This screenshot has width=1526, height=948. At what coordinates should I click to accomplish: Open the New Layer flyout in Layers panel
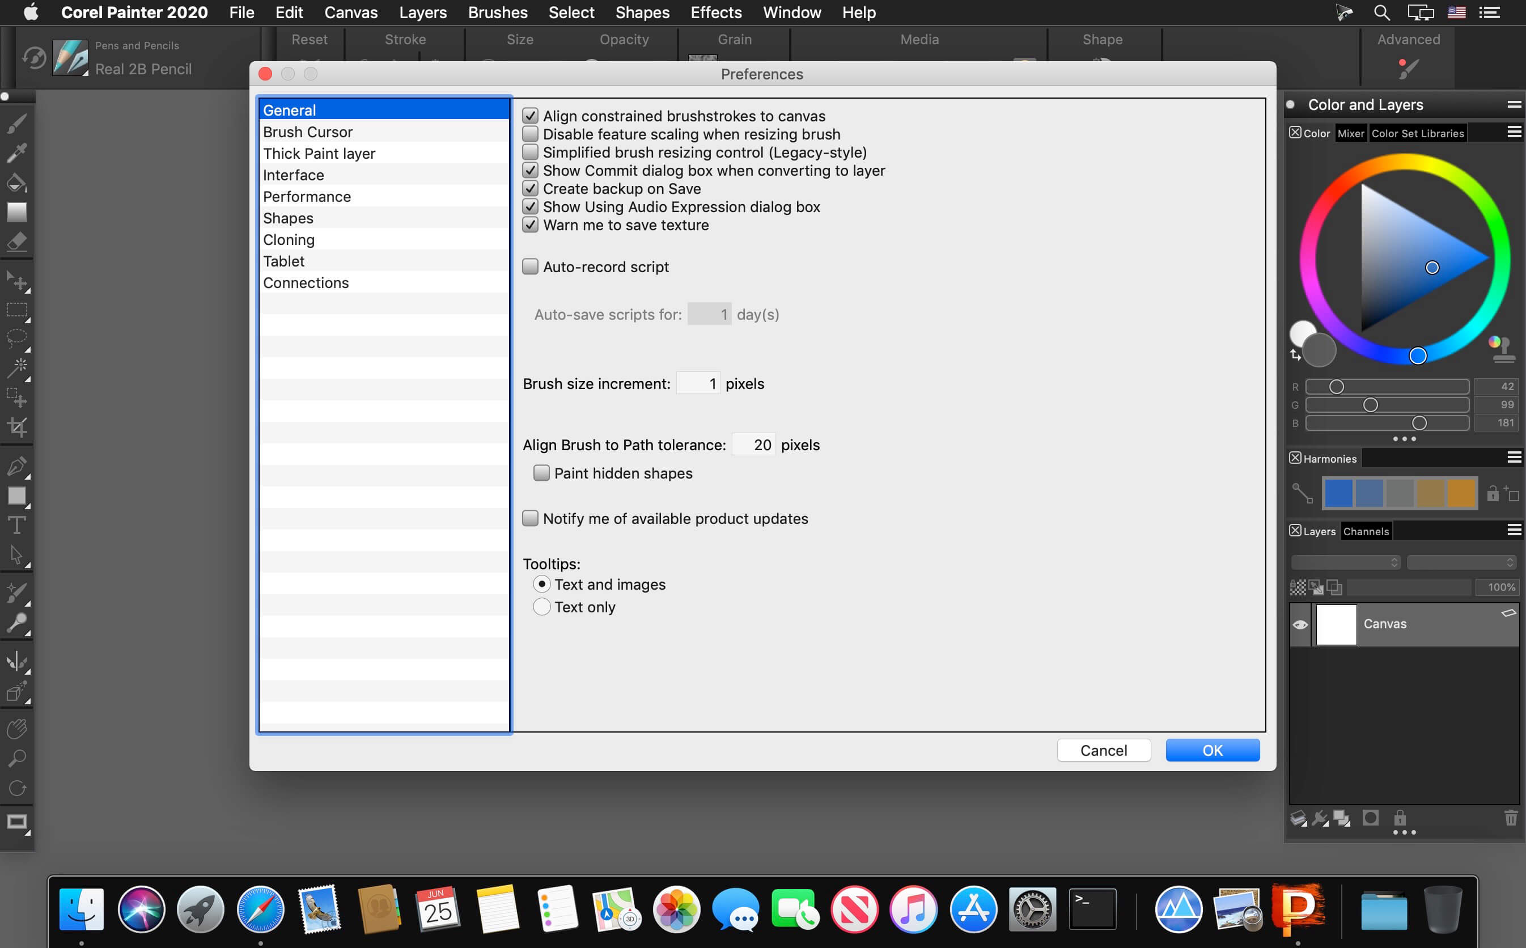pyautogui.click(x=1299, y=819)
